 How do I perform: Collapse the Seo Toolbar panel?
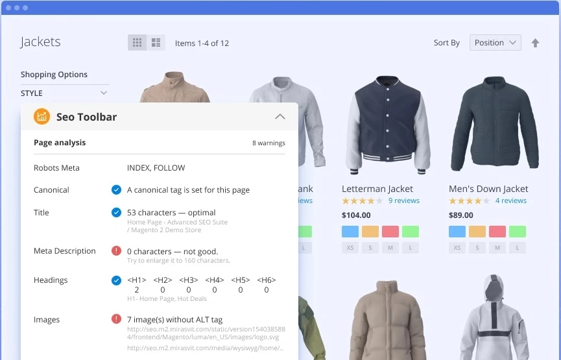tap(280, 117)
